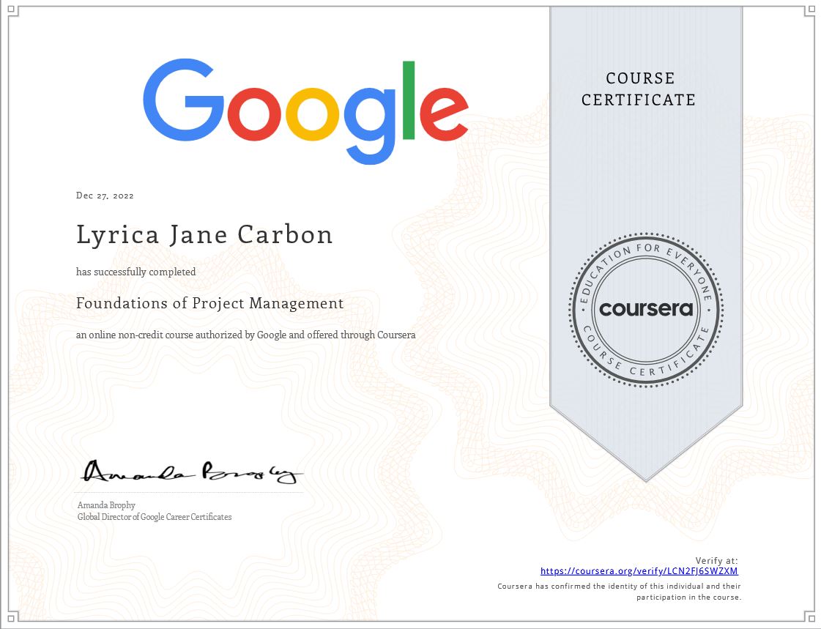Select the recipient name Lyrica Jane Carbon

point(205,234)
